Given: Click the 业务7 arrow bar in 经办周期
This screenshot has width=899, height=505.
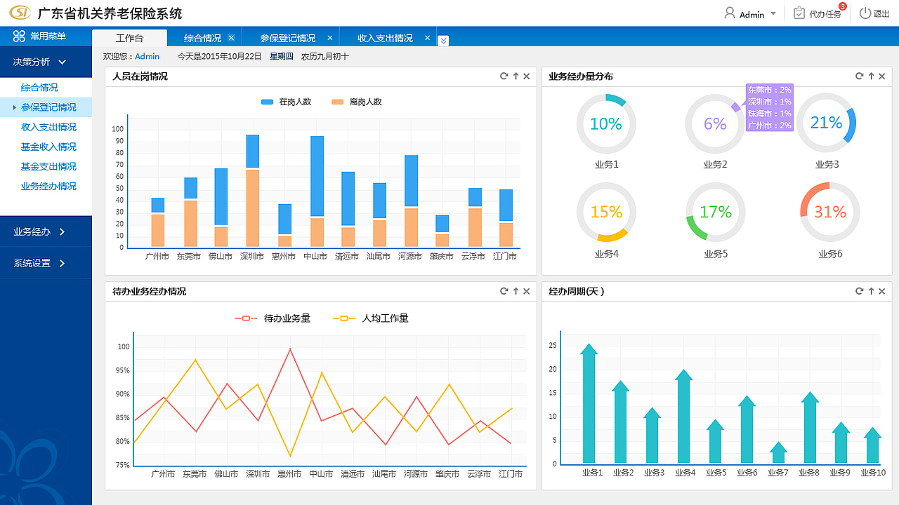Looking at the screenshot, I should click(778, 452).
